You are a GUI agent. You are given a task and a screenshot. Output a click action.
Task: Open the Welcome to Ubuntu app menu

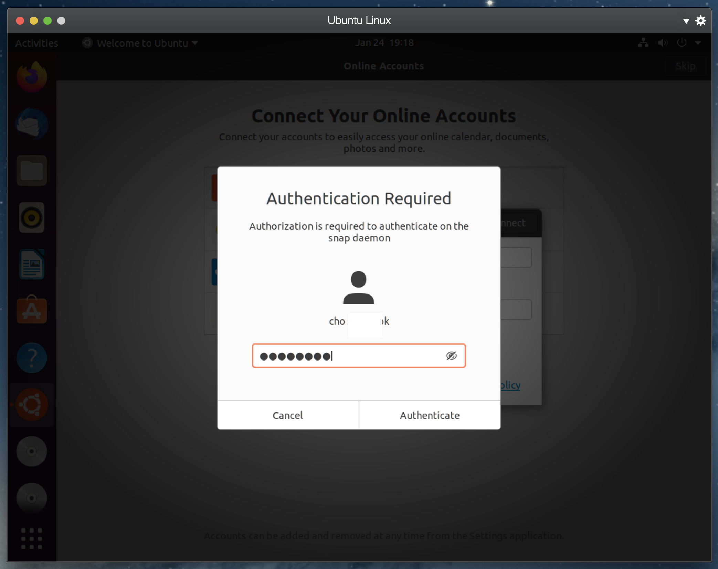pyautogui.click(x=140, y=43)
